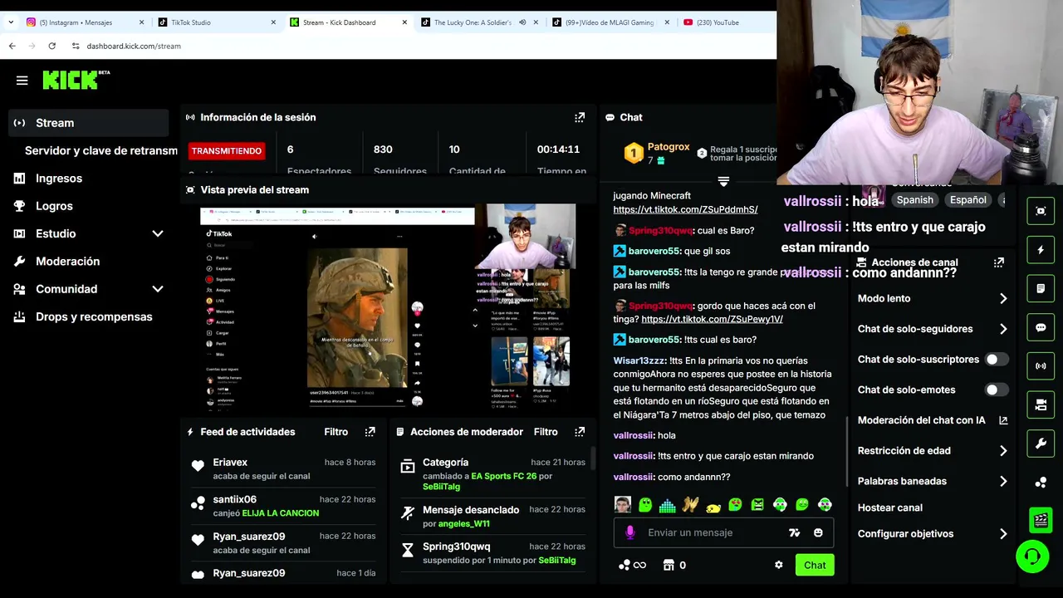
Task: Pop out the Información de la sesión panel
Action: 580,117
